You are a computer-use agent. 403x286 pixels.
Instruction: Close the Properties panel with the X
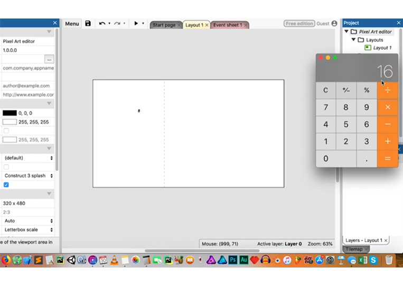tap(55, 23)
